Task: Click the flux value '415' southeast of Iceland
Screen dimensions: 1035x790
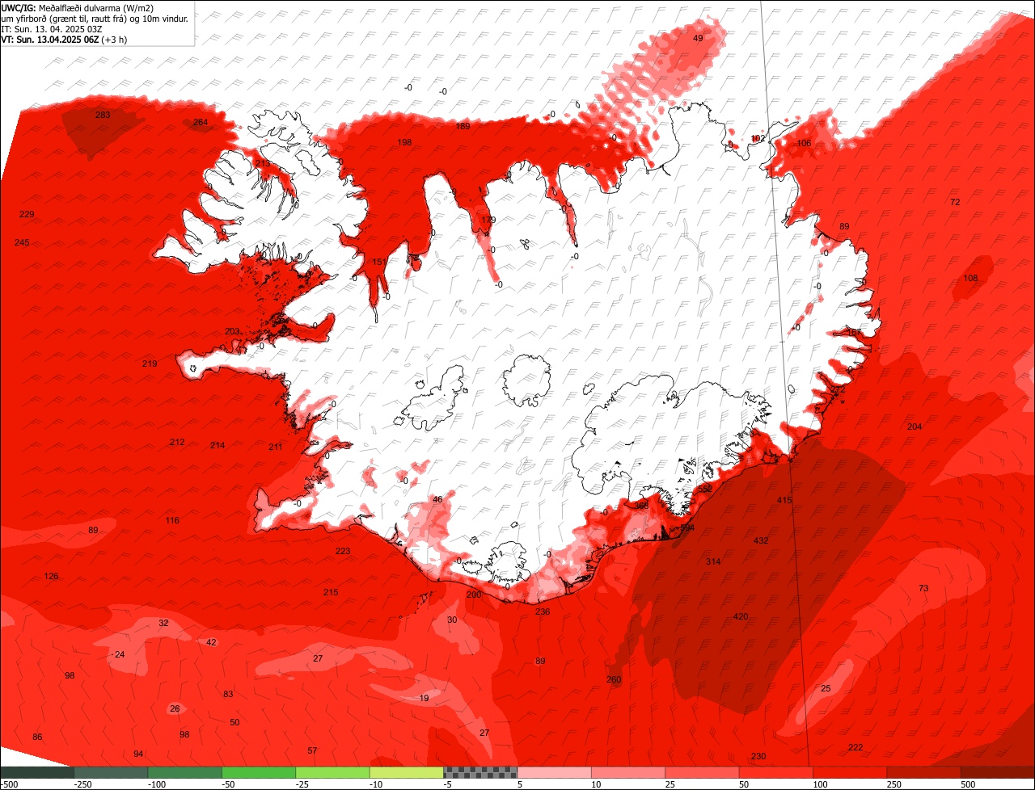Action: tap(785, 500)
